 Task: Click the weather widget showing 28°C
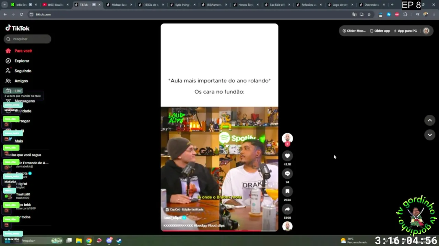point(354,241)
